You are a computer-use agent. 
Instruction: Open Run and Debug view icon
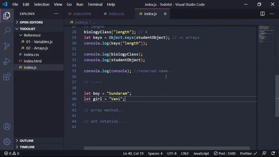pos(7,61)
